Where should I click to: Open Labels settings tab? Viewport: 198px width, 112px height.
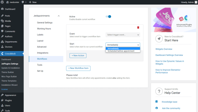coord(40,35)
